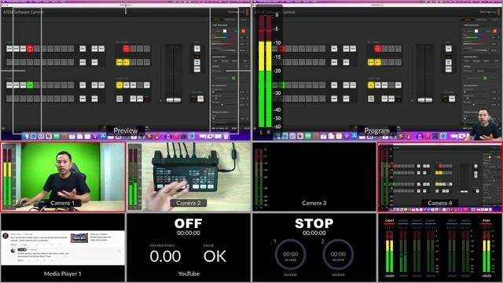Viewport: 503px width, 283px height.
Task: Open Photos in the Program pane Dock
Action: (x=300, y=136)
